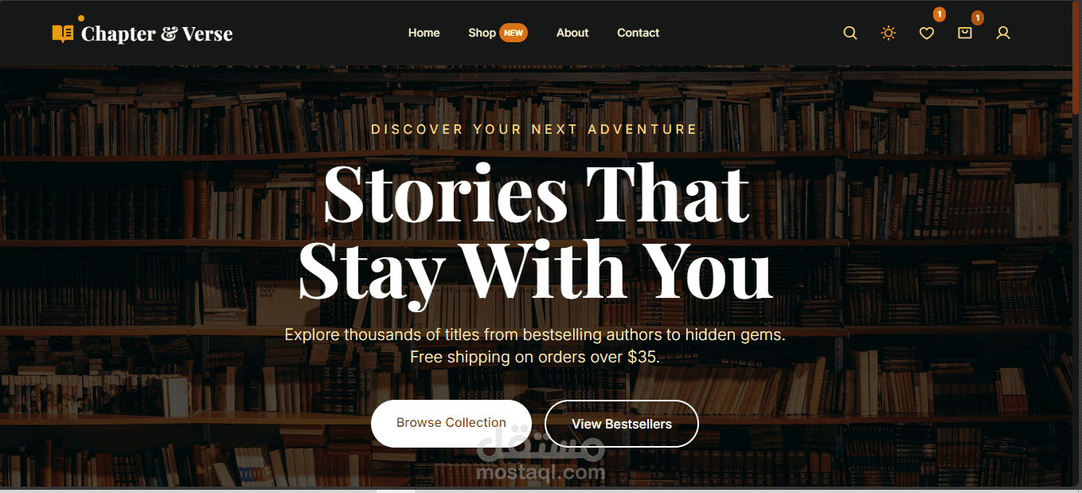Open the Shop nav item
Viewport: 1082px width, 493px height.
[x=482, y=33]
